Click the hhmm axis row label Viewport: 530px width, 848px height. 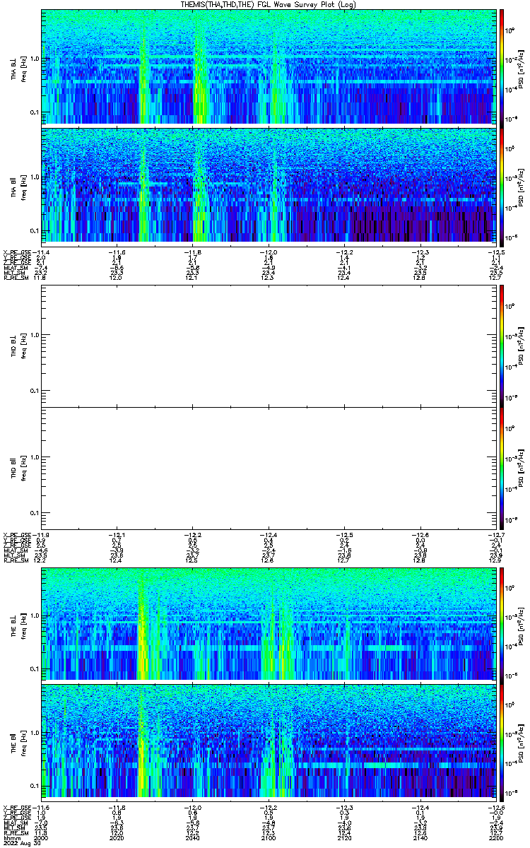click(x=11, y=837)
